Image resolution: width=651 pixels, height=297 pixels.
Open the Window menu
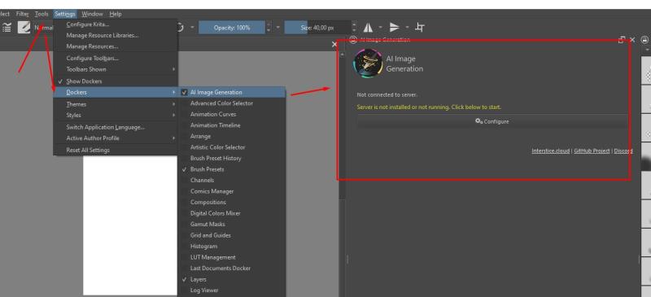click(x=92, y=14)
